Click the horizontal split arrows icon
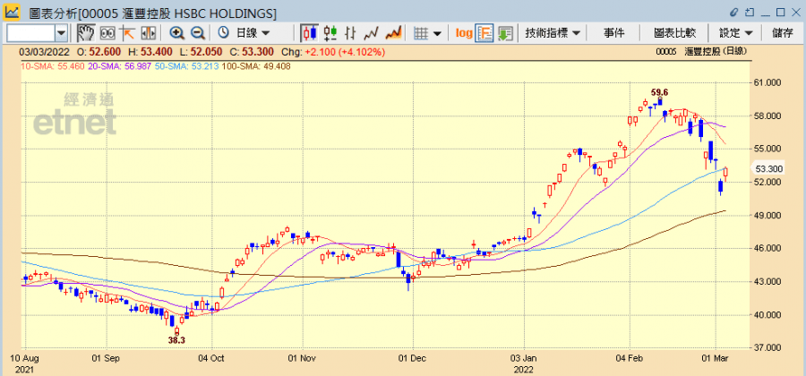This screenshot has width=806, height=376. pos(148,33)
